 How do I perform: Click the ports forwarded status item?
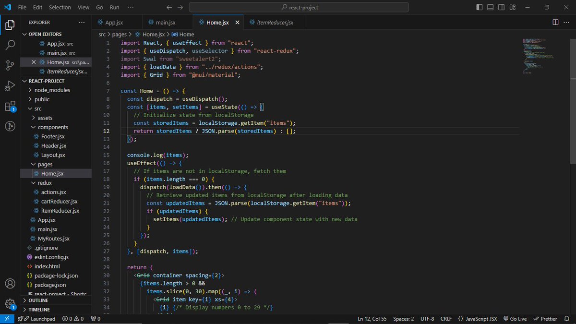pyautogui.click(x=95, y=319)
